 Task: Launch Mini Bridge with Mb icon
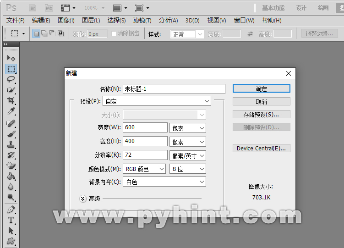point(49,8)
